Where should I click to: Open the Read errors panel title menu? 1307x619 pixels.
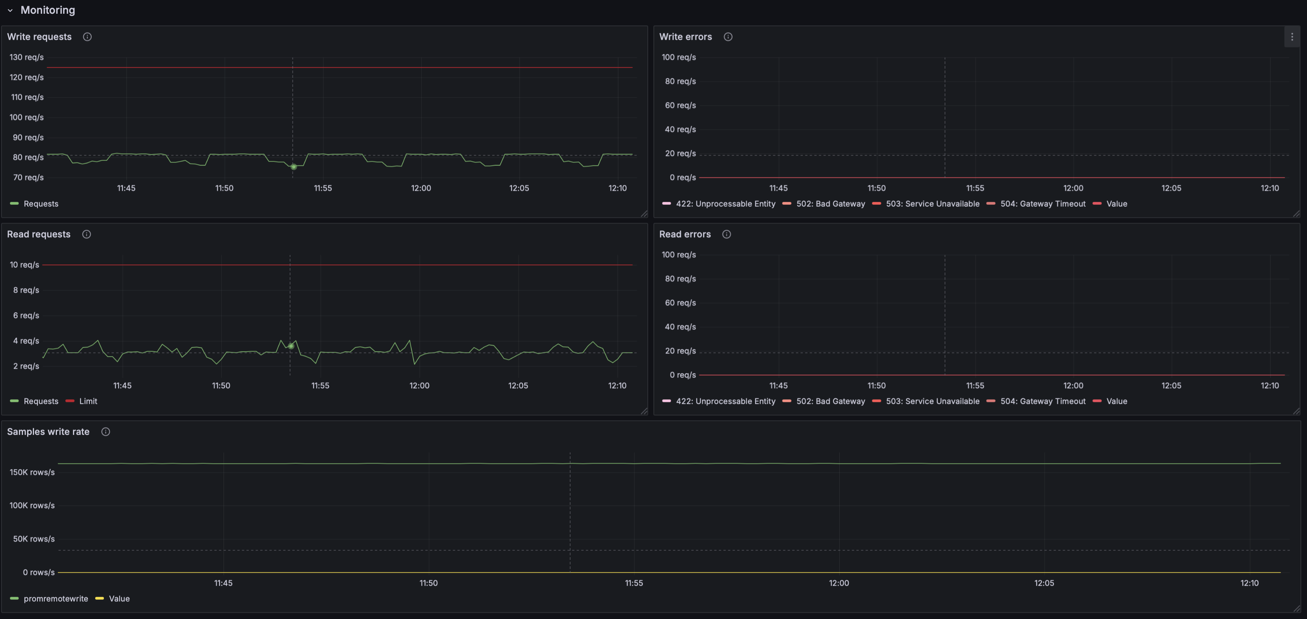tap(685, 234)
